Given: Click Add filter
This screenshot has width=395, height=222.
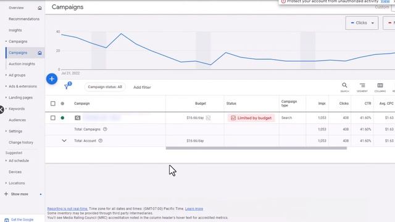Looking at the screenshot, I should click(142, 88).
